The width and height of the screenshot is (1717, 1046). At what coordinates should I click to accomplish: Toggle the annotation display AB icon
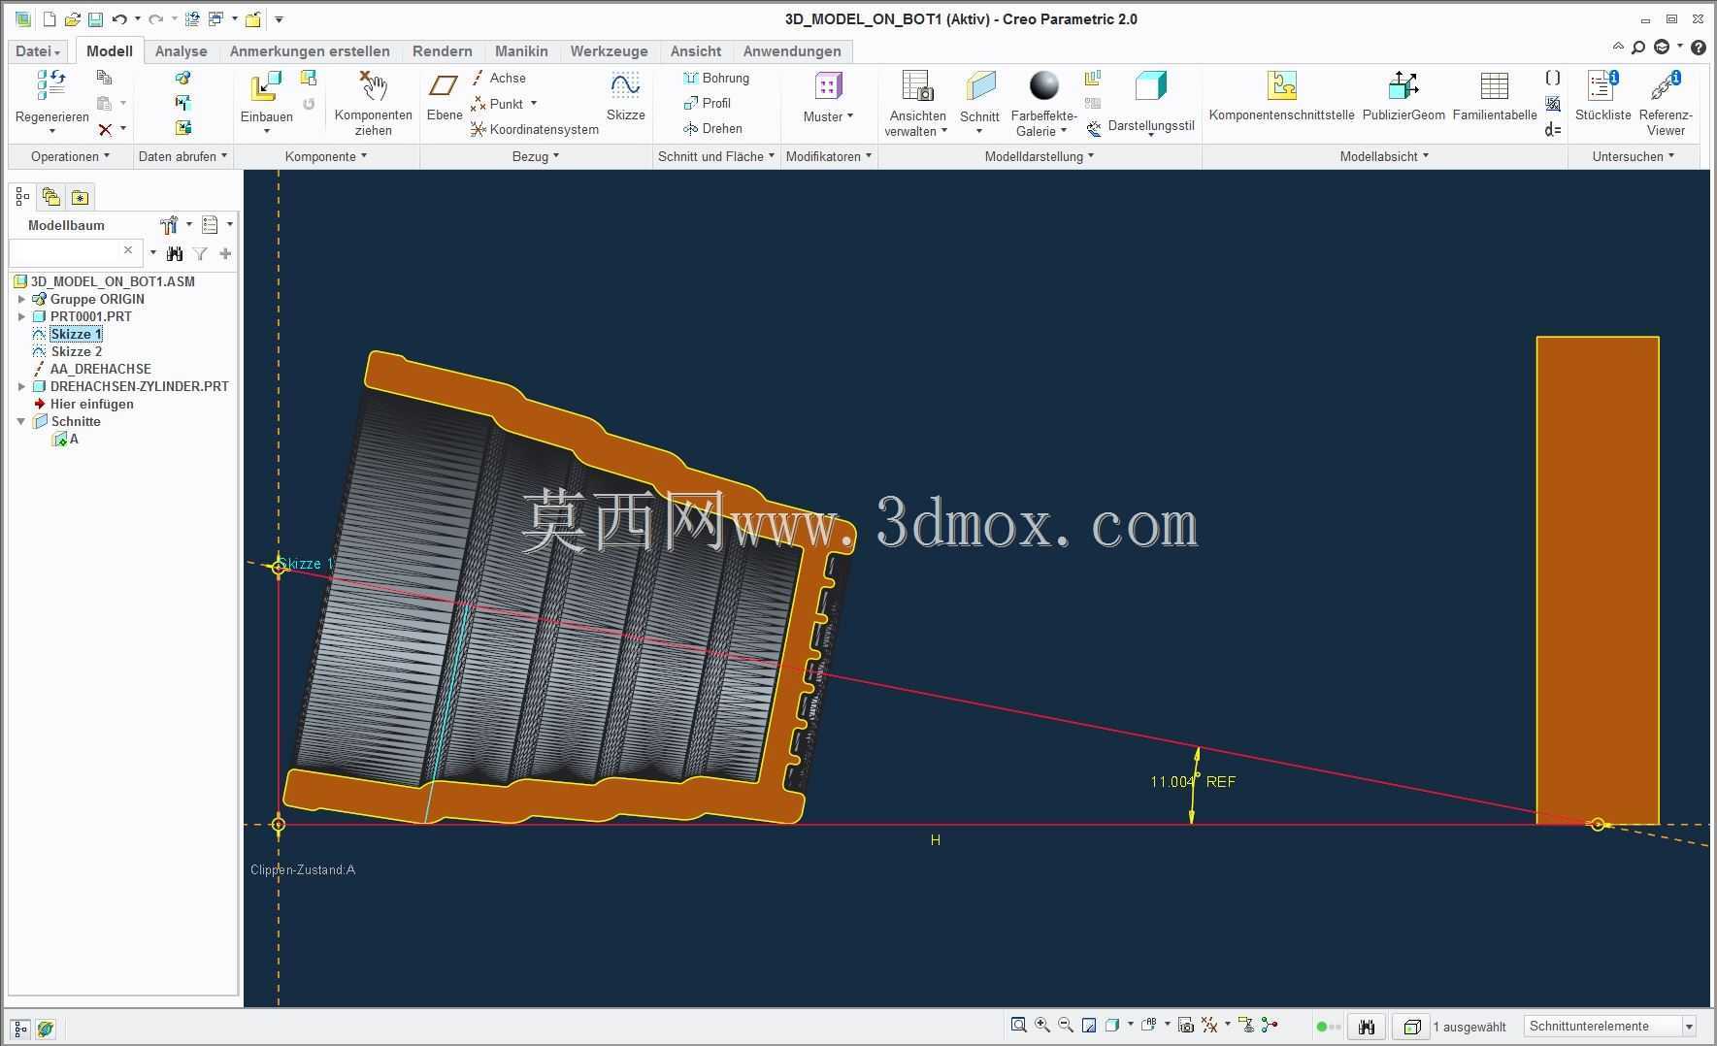tap(1150, 1025)
